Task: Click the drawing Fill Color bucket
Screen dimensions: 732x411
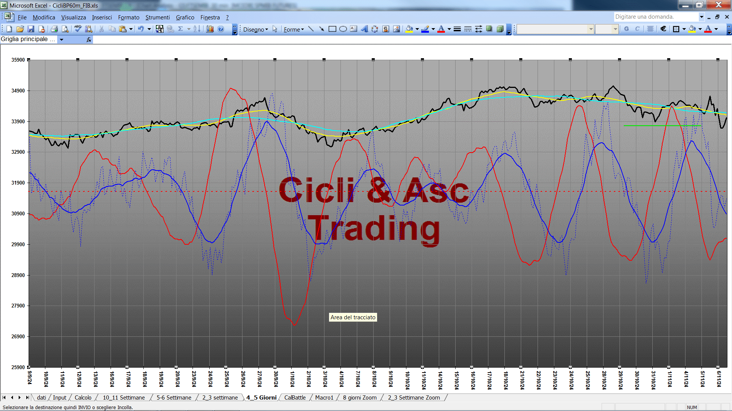Action: (x=409, y=29)
